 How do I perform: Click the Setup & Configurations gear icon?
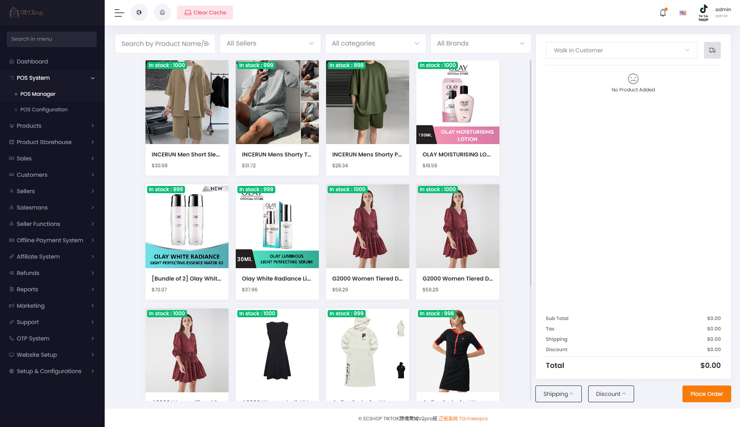[x=12, y=371]
